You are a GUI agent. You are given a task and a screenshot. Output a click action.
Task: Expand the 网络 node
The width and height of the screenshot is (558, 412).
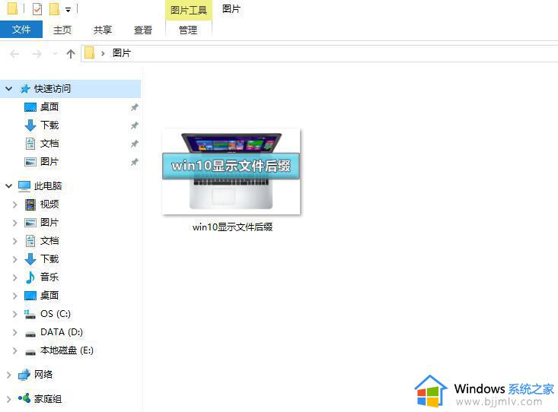coord(9,374)
